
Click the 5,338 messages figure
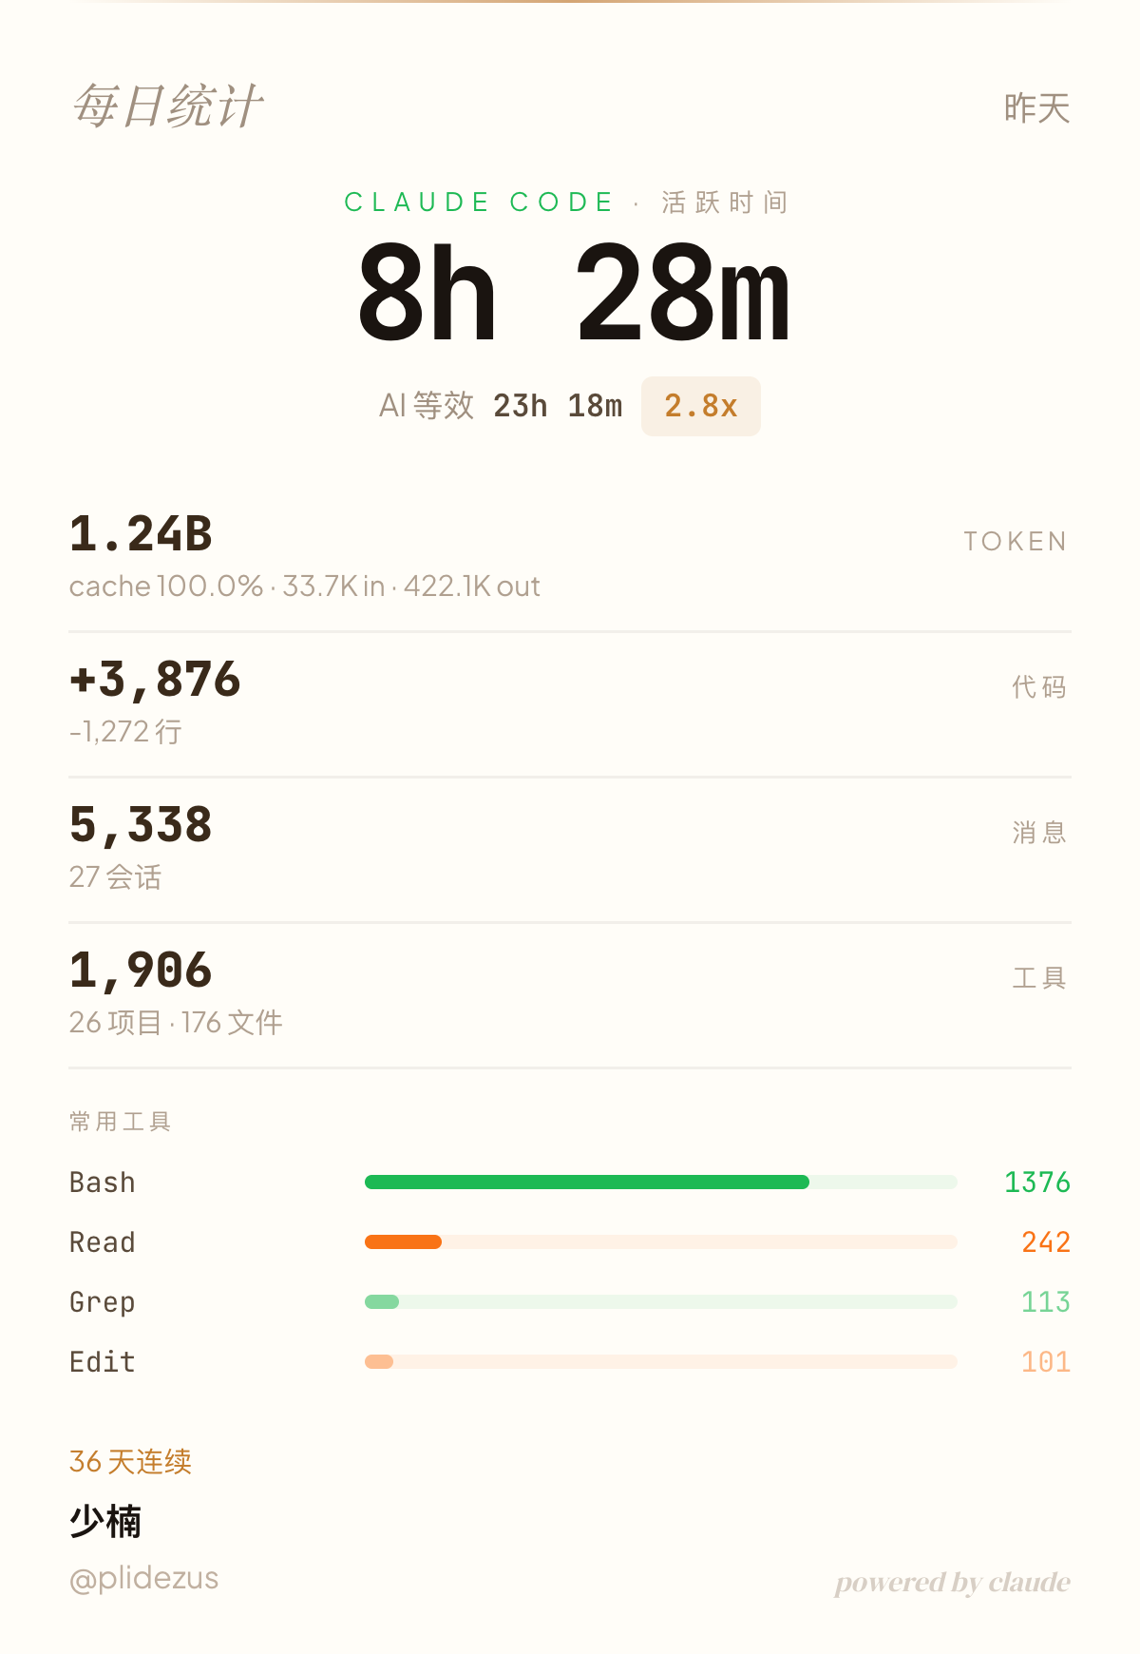coord(141,825)
